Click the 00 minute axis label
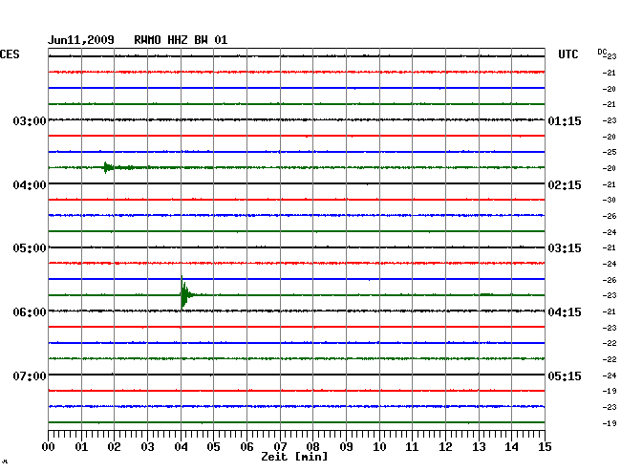Viewport: 621px width, 472px height. [49, 446]
